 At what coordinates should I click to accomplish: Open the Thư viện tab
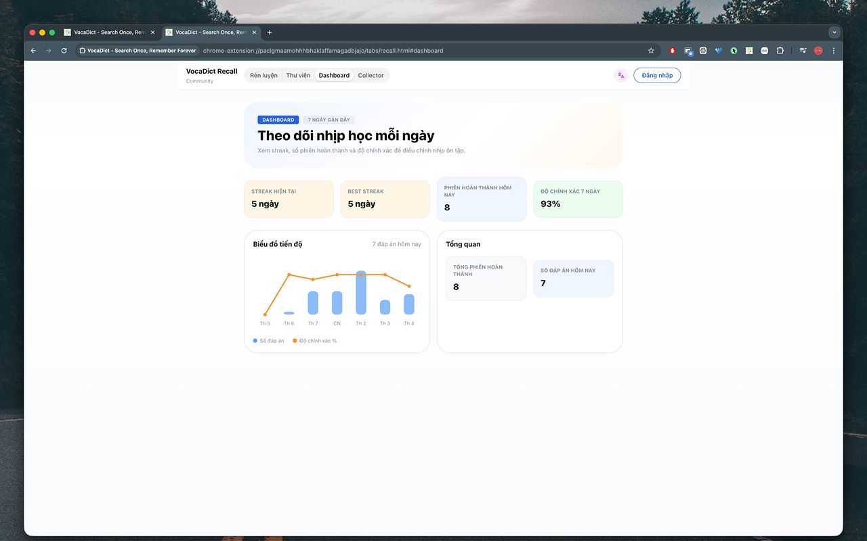pyautogui.click(x=298, y=76)
